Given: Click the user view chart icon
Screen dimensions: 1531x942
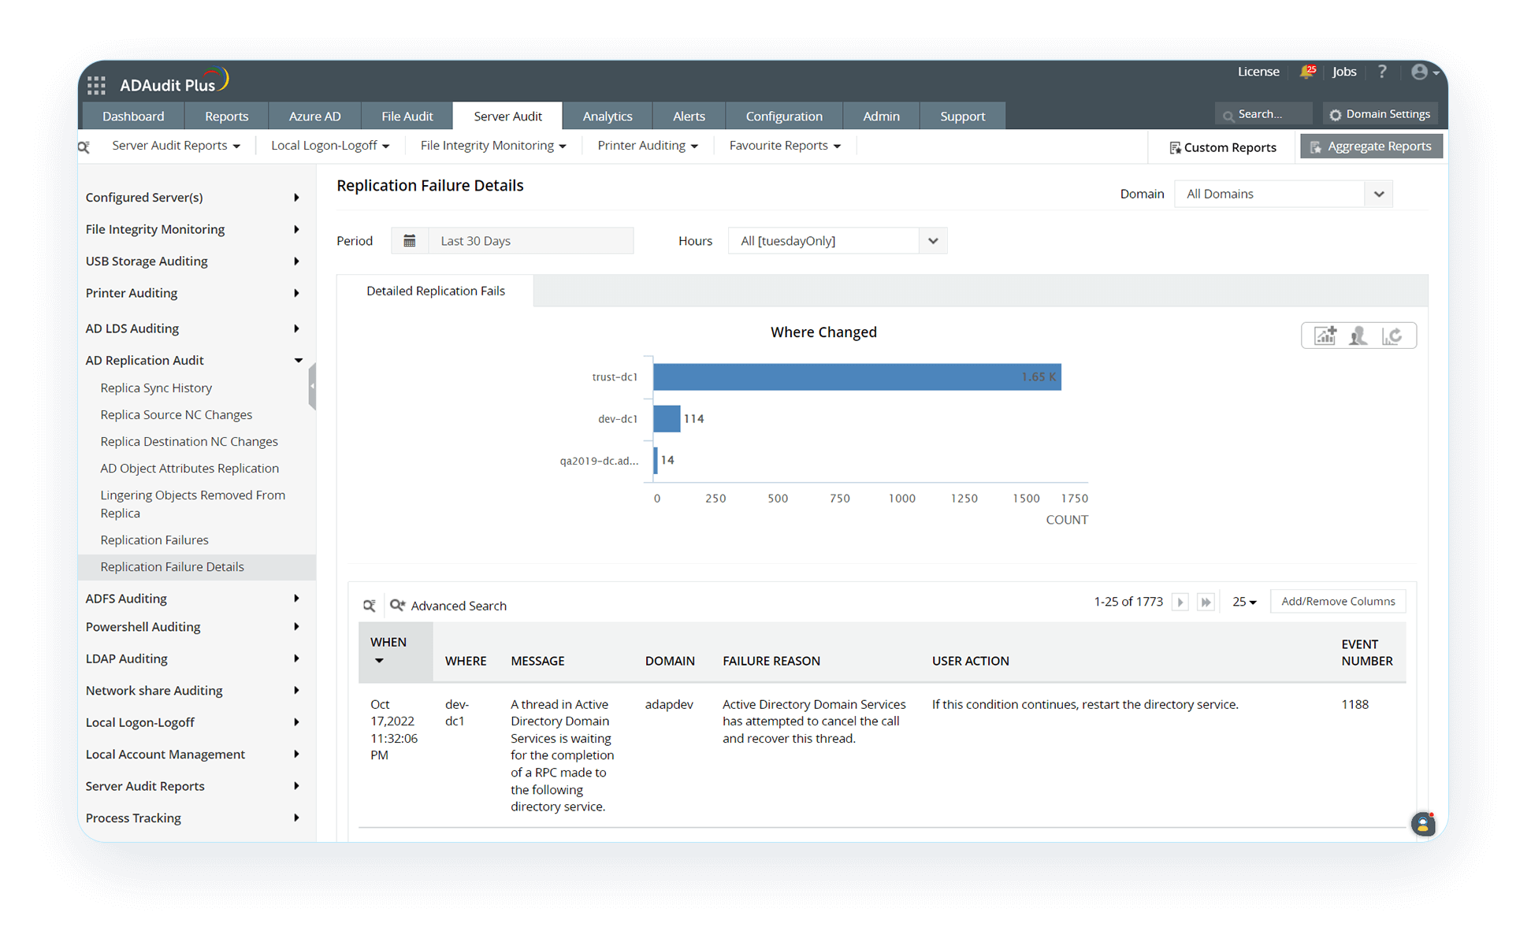Looking at the screenshot, I should tap(1358, 336).
